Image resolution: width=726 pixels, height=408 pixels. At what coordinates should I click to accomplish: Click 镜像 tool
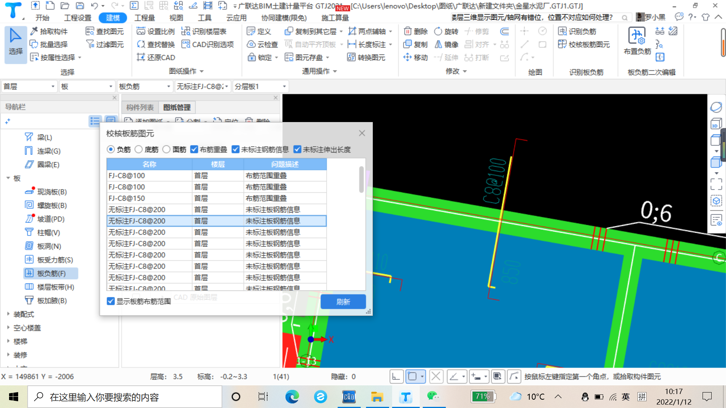coord(446,44)
